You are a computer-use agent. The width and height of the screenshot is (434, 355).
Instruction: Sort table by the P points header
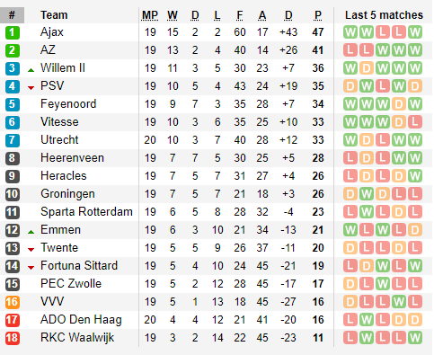(x=318, y=15)
